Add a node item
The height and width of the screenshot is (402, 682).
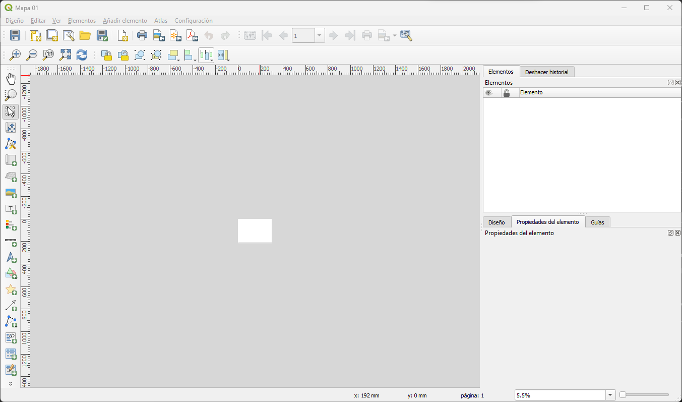point(11,322)
